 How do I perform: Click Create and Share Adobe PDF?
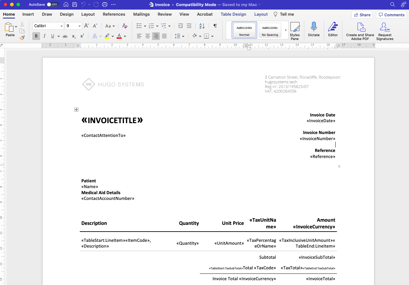[360, 31]
